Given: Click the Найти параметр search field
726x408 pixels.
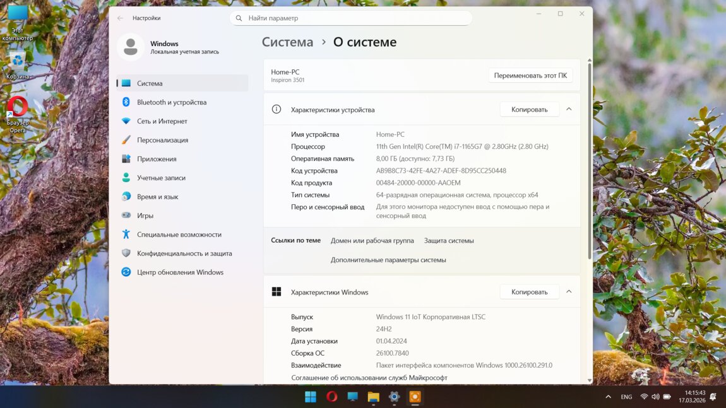Looking at the screenshot, I should (x=350, y=18).
